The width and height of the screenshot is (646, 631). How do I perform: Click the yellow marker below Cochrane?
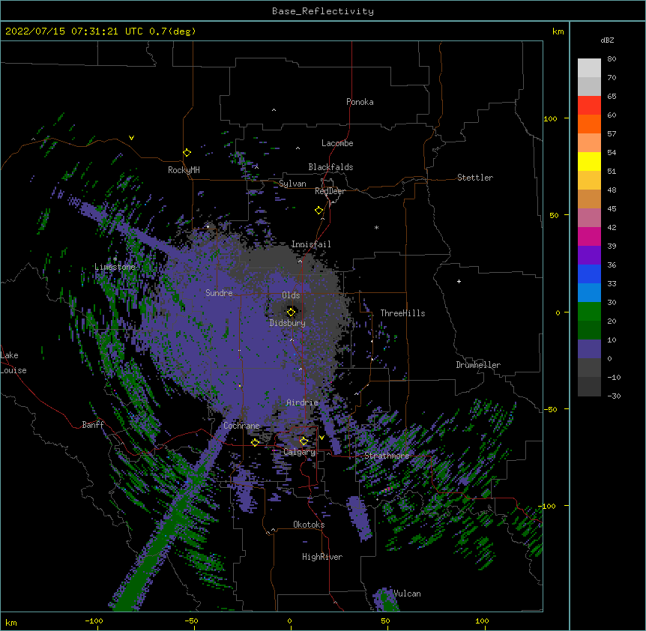[x=255, y=443]
